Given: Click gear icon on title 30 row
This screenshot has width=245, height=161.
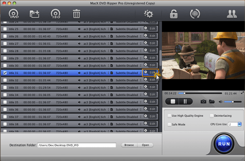Looking at the screenshot, I should (146, 65).
